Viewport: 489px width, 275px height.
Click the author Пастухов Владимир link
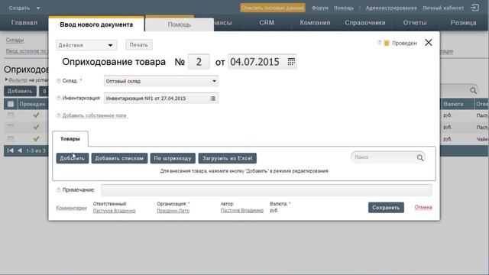(242, 211)
